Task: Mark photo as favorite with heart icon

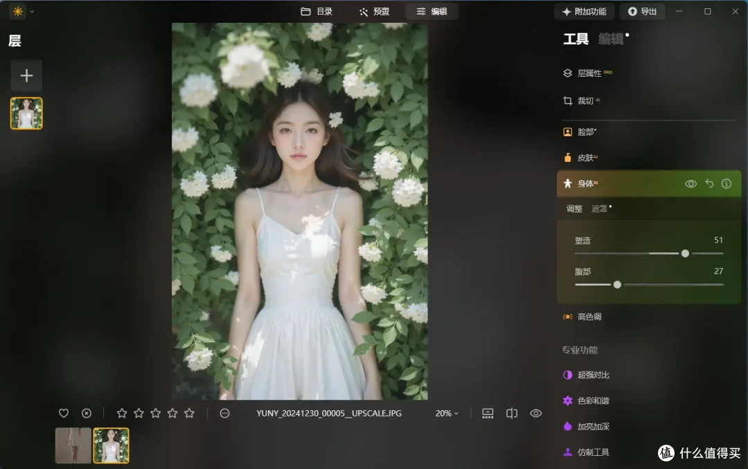Action: (64, 413)
